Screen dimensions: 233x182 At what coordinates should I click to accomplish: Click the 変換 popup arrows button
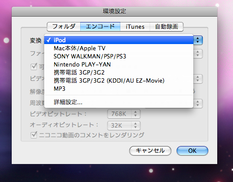click(x=198, y=40)
